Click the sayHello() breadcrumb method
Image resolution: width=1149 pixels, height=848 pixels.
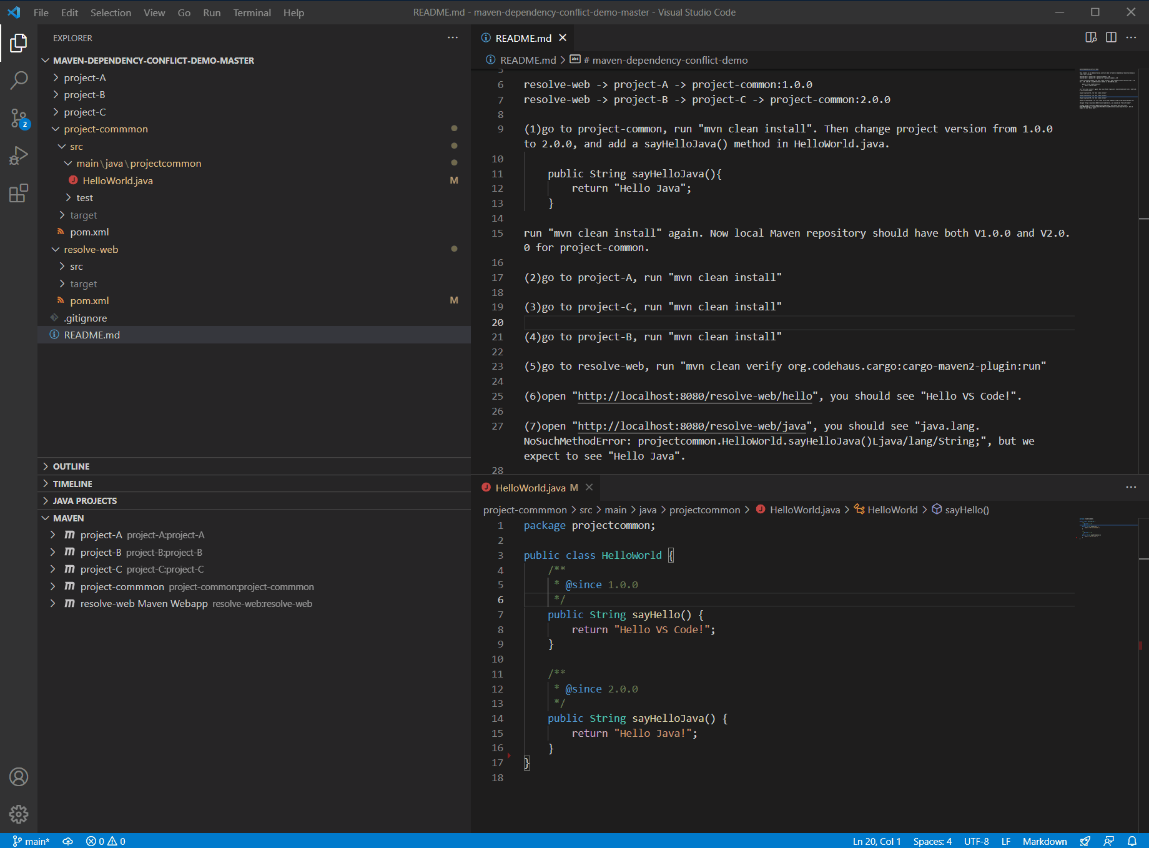(x=960, y=510)
